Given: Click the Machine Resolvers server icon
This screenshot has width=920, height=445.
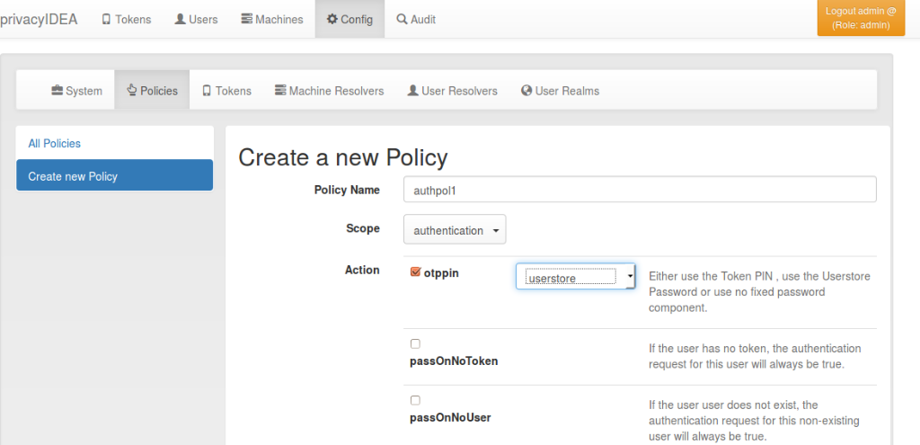Looking at the screenshot, I should (x=280, y=91).
